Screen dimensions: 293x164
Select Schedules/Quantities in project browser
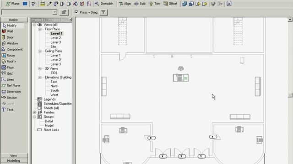(x=54, y=103)
